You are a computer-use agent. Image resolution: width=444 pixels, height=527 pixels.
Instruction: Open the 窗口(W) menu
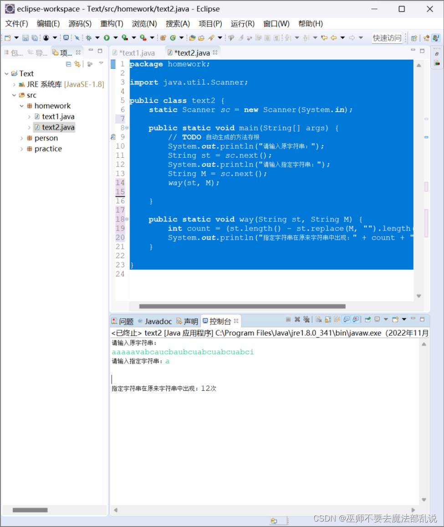coord(276,24)
